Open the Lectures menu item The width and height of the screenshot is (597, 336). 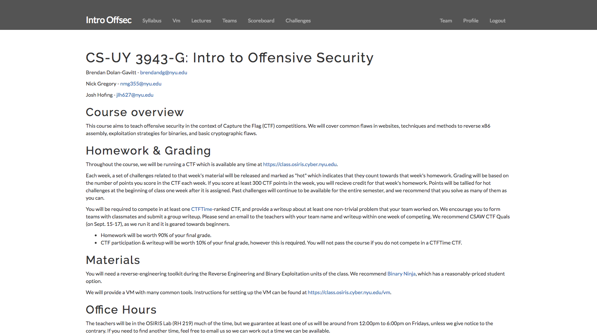pyautogui.click(x=201, y=21)
